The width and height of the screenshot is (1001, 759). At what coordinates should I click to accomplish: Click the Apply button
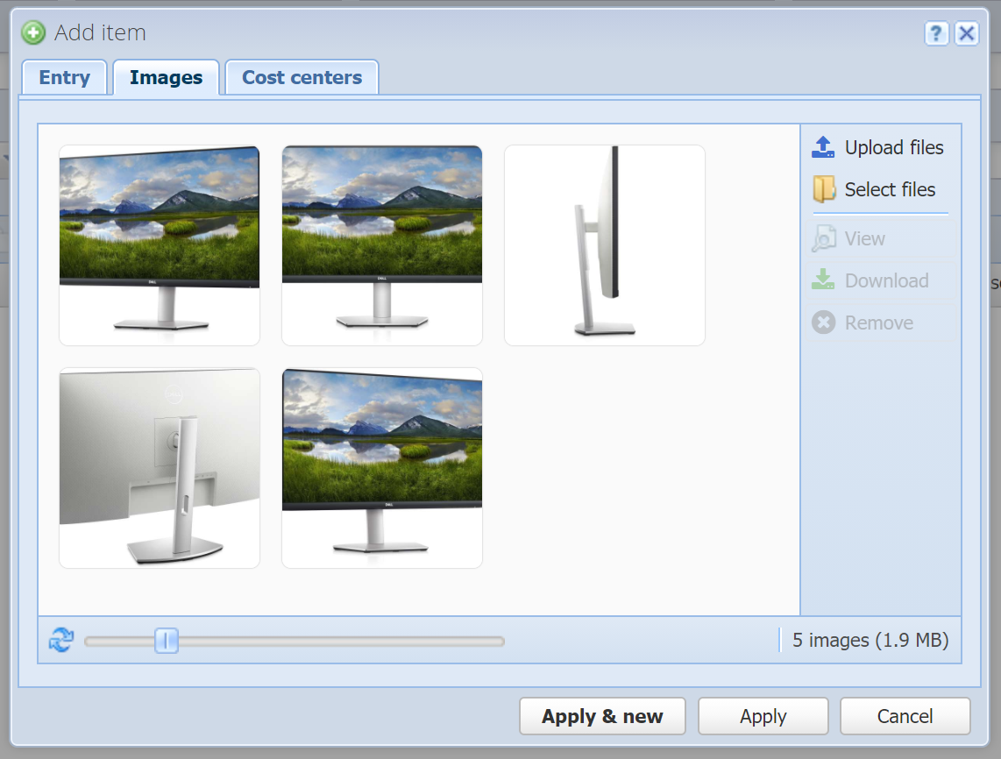click(x=763, y=716)
